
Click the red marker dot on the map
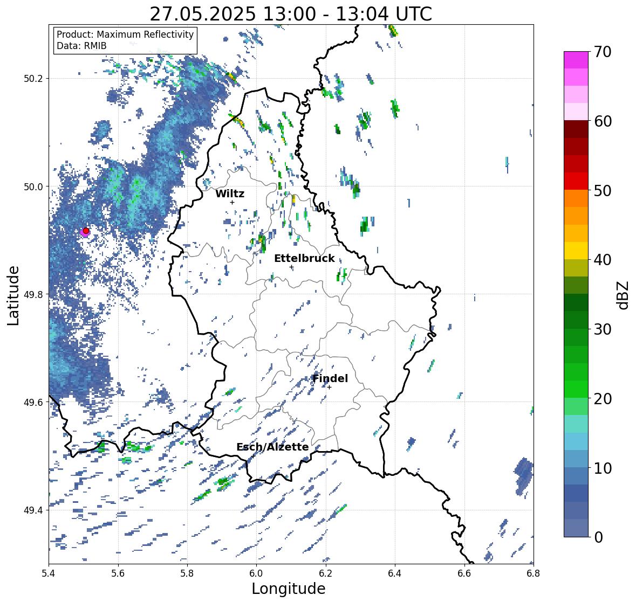pyautogui.click(x=86, y=231)
